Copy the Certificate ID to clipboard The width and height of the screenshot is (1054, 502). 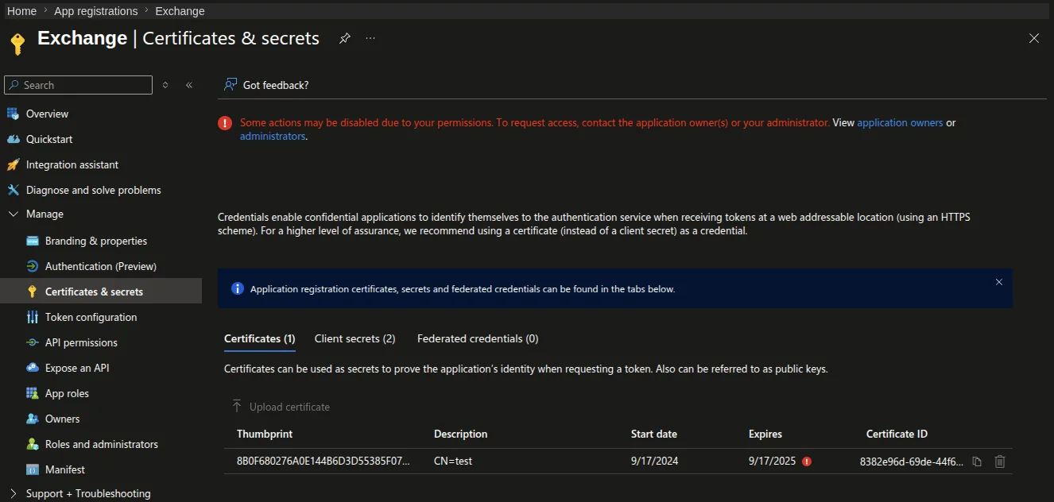click(x=978, y=461)
